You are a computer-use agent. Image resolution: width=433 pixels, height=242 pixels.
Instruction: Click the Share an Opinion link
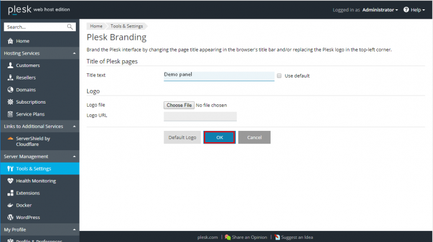point(249,237)
